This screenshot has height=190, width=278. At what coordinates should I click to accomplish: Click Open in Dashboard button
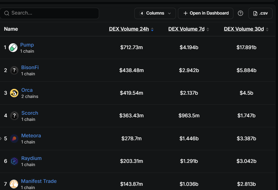(206, 13)
